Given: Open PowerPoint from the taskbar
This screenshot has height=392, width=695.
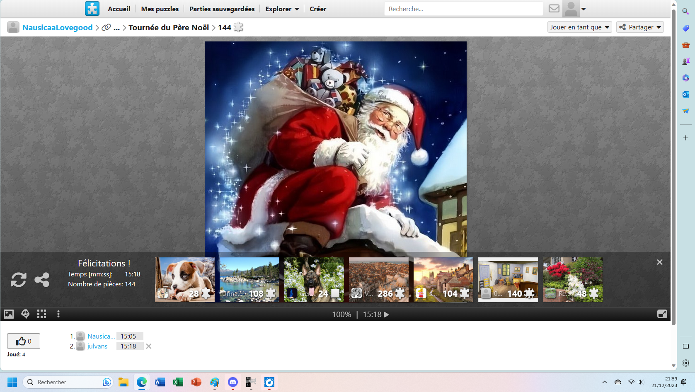Looking at the screenshot, I should [x=196, y=382].
